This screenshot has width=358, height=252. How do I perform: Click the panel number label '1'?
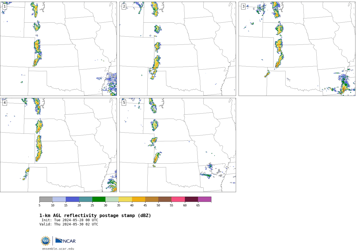[4, 6]
